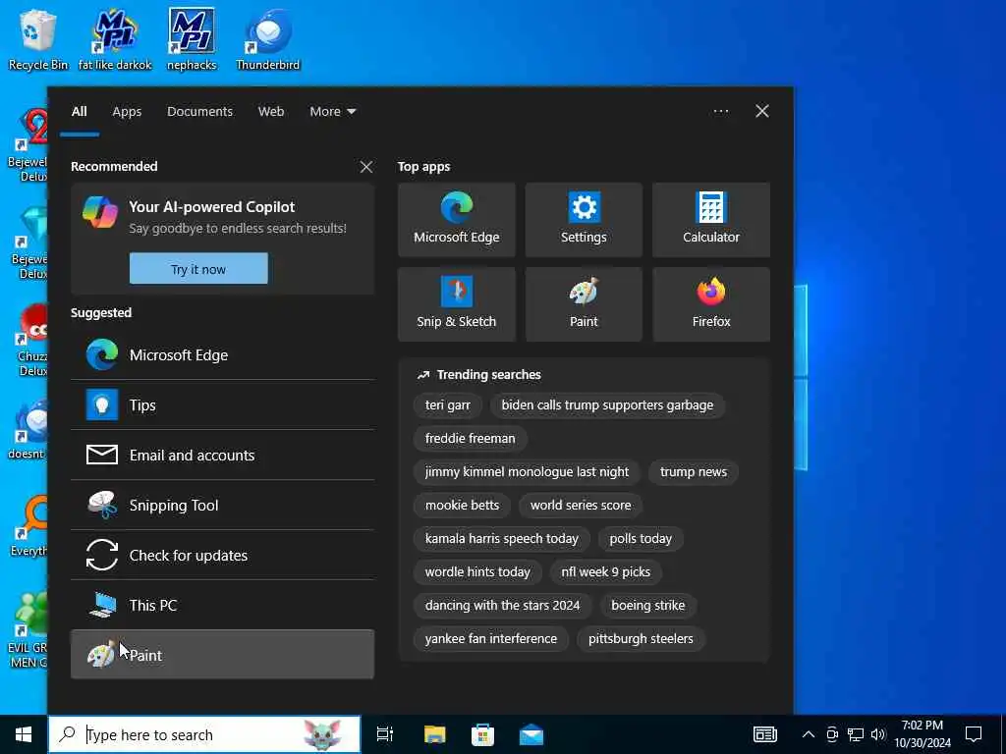Open File Explorer from taskbar
This screenshot has width=1006, height=754.
click(x=434, y=734)
